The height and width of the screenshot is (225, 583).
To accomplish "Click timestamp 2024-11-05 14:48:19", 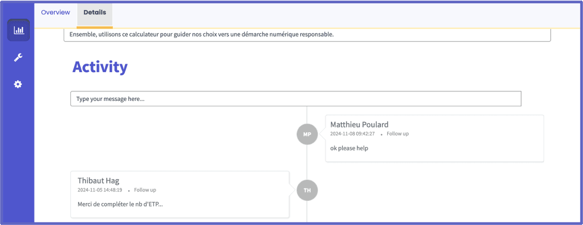I will pyautogui.click(x=99, y=190).
